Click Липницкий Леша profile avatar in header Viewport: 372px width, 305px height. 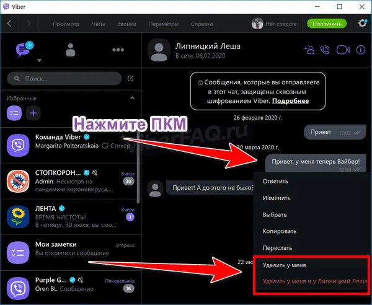[x=159, y=50]
